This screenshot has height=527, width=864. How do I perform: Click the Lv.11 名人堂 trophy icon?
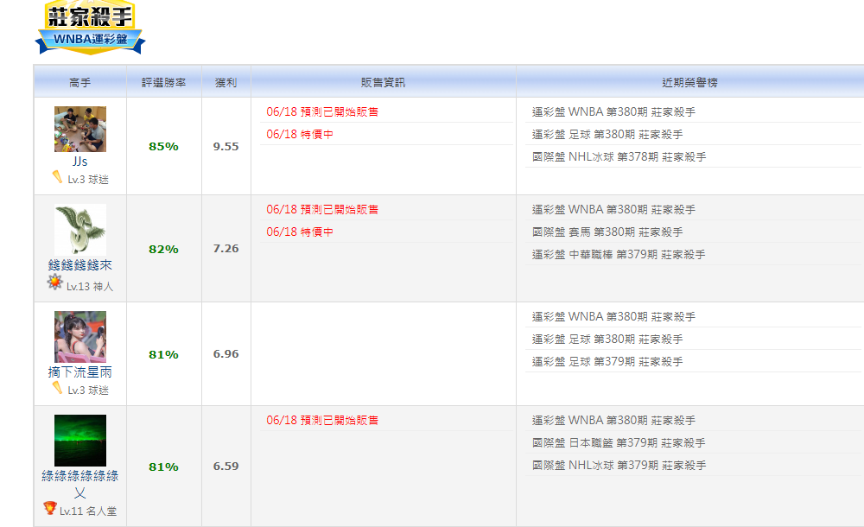point(50,508)
